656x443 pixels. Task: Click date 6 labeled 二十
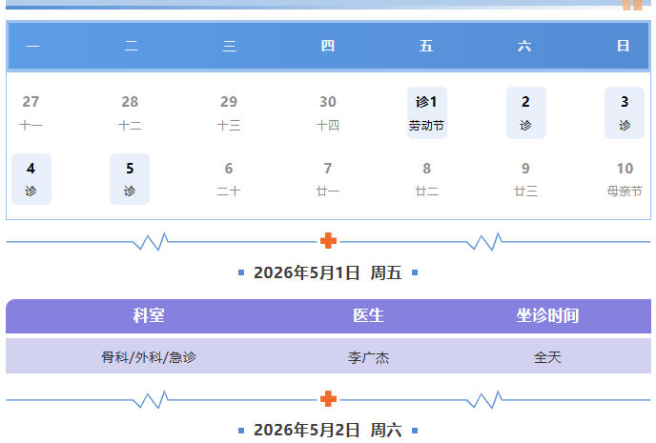point(229,179)
